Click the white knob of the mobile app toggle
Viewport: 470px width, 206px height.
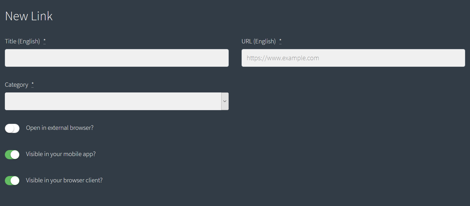[15, 155]
